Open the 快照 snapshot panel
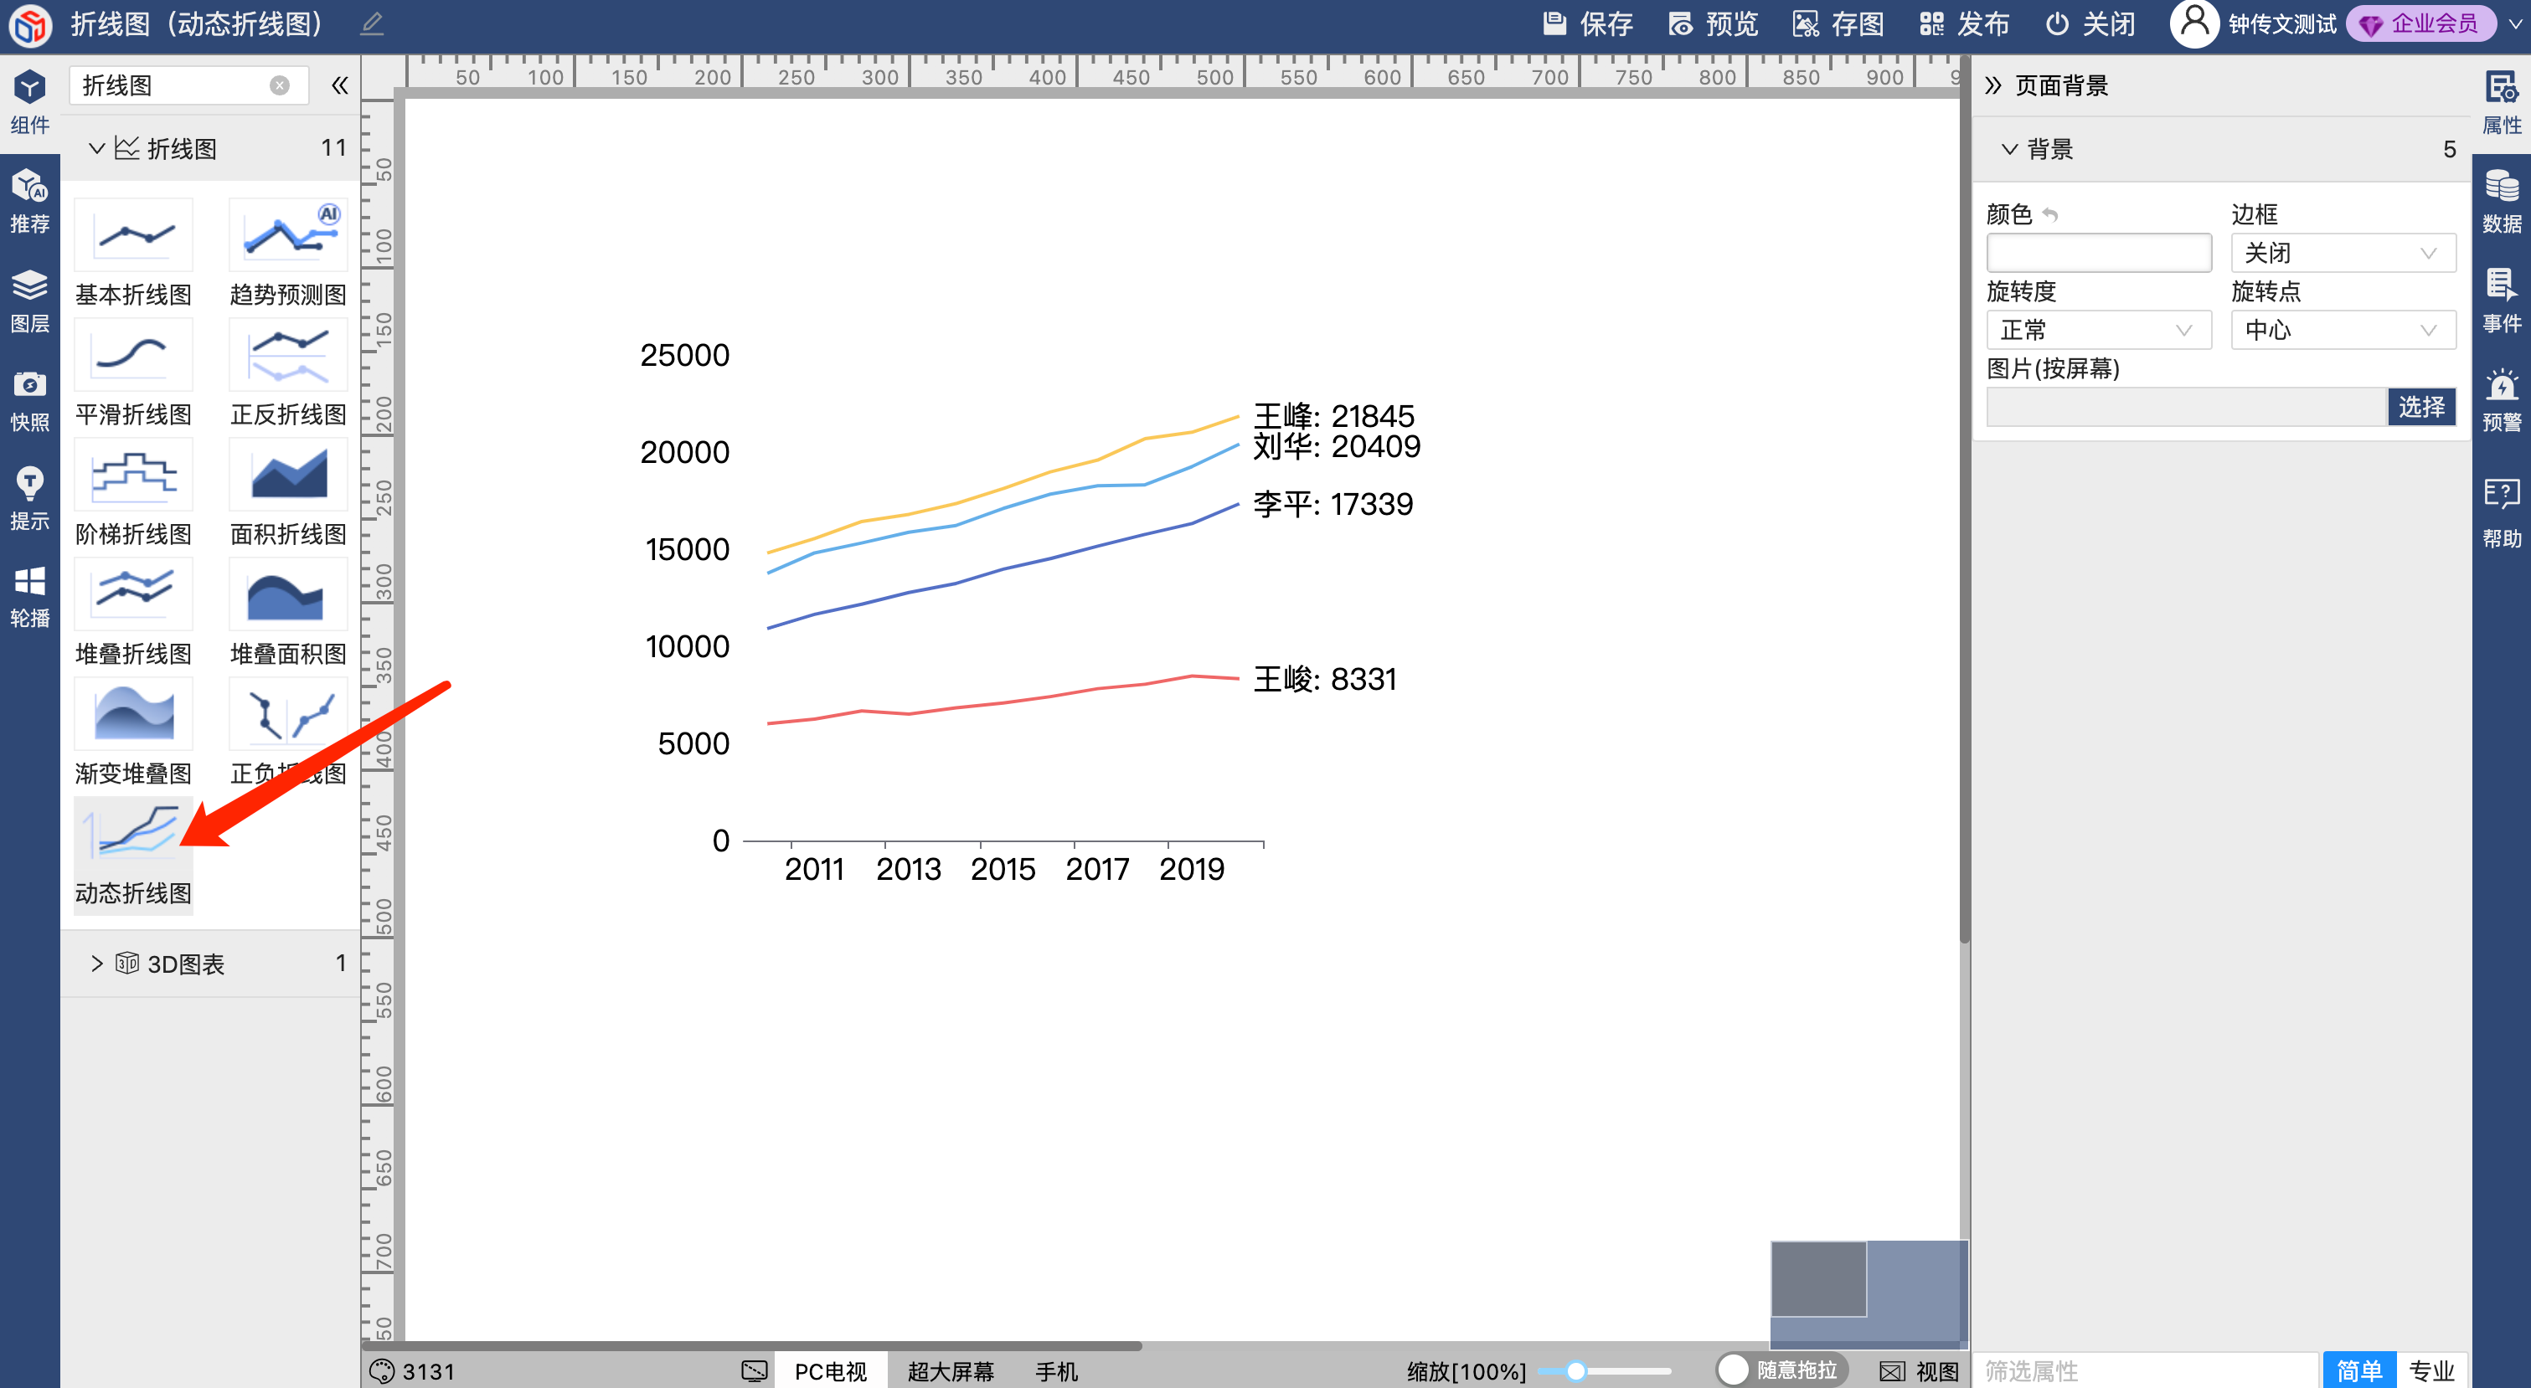This screenshot has height=1388, width=2531. [29, 400]
